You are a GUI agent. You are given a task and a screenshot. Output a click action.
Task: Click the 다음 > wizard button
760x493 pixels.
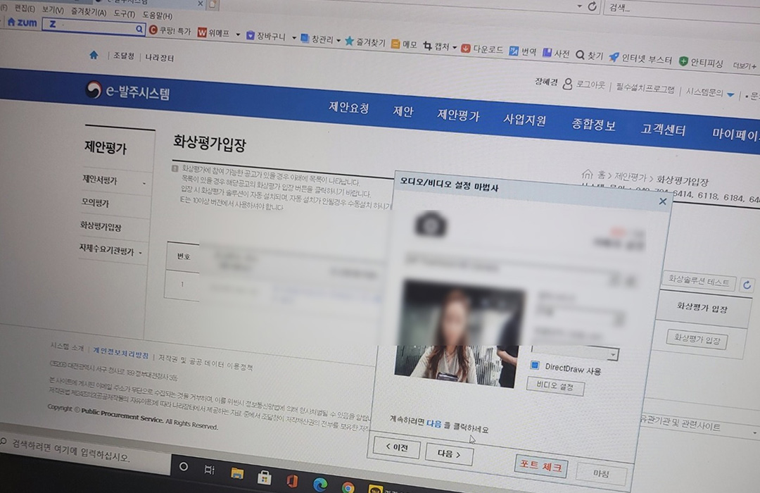[449, 454]
